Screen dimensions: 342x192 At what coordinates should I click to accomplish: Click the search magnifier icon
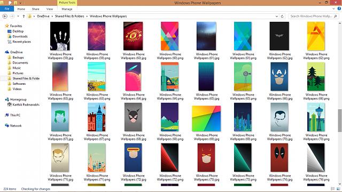(335, 17)
